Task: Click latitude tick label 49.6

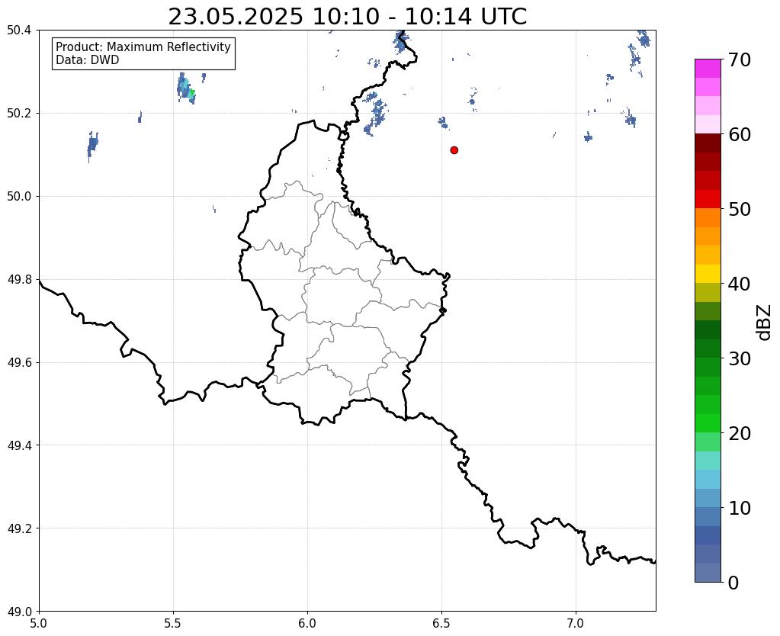Action: tap(19, 363)
